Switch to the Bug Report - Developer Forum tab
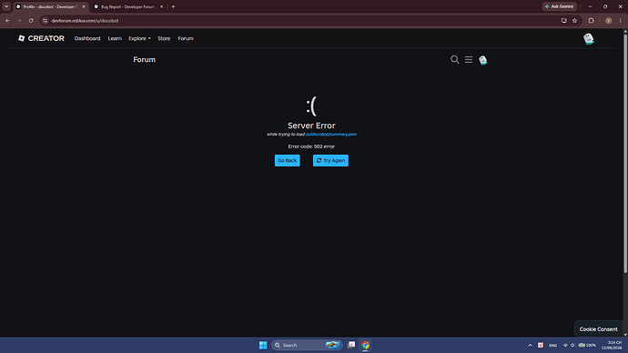628x353 pixels. tap(127, 6)
